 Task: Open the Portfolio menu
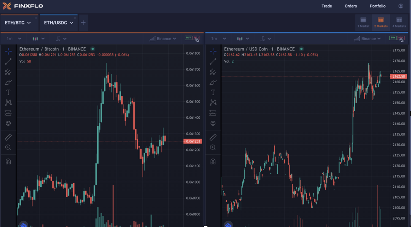377,6
